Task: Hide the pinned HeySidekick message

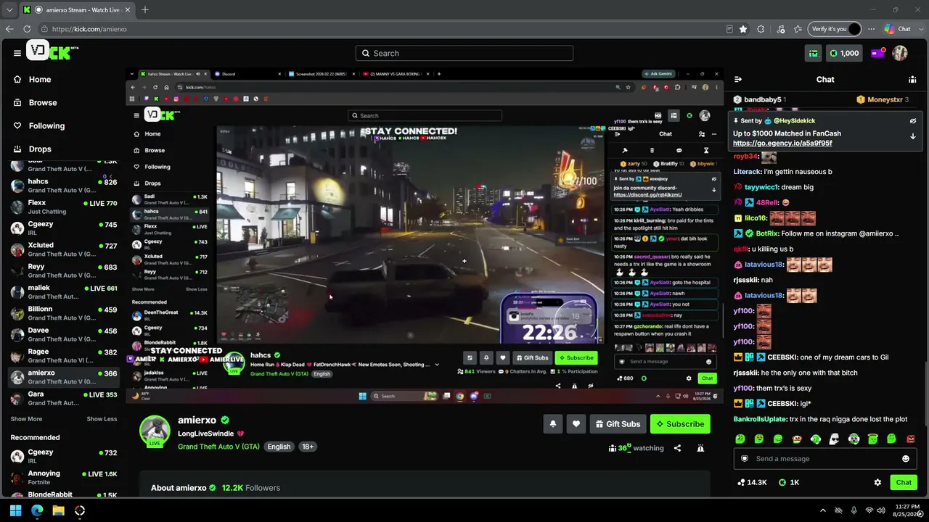Action: (912, 121)
